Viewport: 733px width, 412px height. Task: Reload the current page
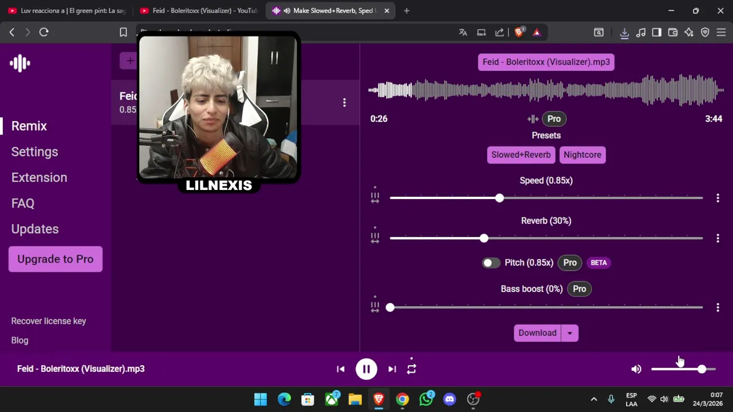44,33
